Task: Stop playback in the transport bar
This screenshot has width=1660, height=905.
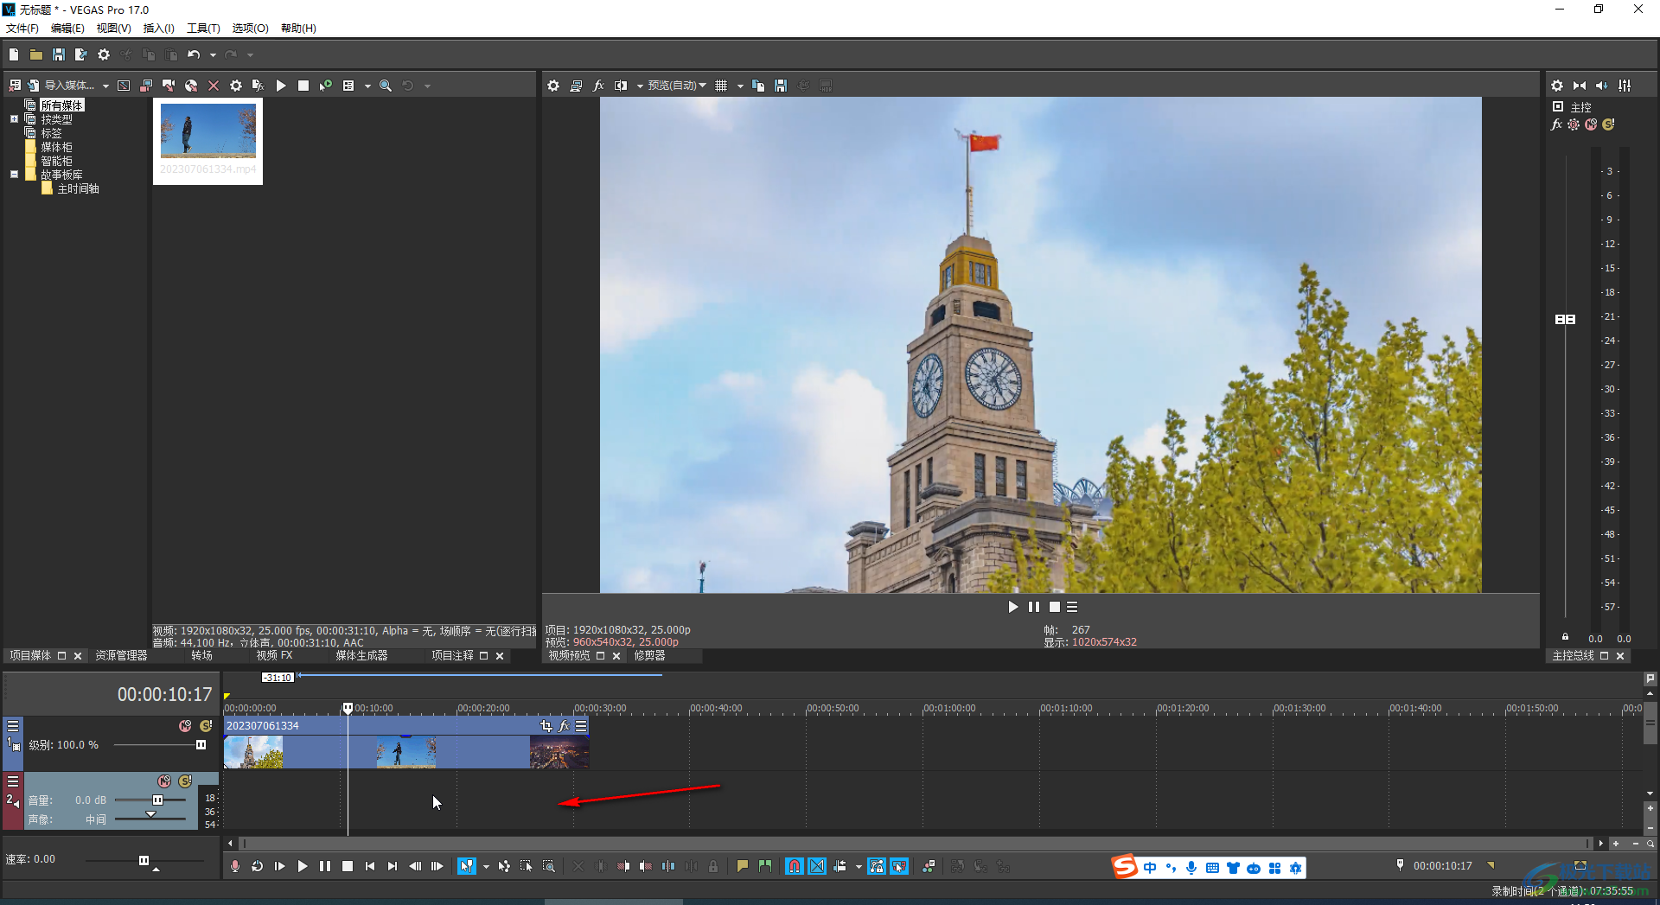Action: (348, 866)
